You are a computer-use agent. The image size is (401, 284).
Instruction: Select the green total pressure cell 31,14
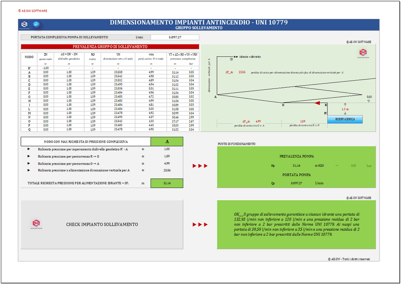pos(167,183)
